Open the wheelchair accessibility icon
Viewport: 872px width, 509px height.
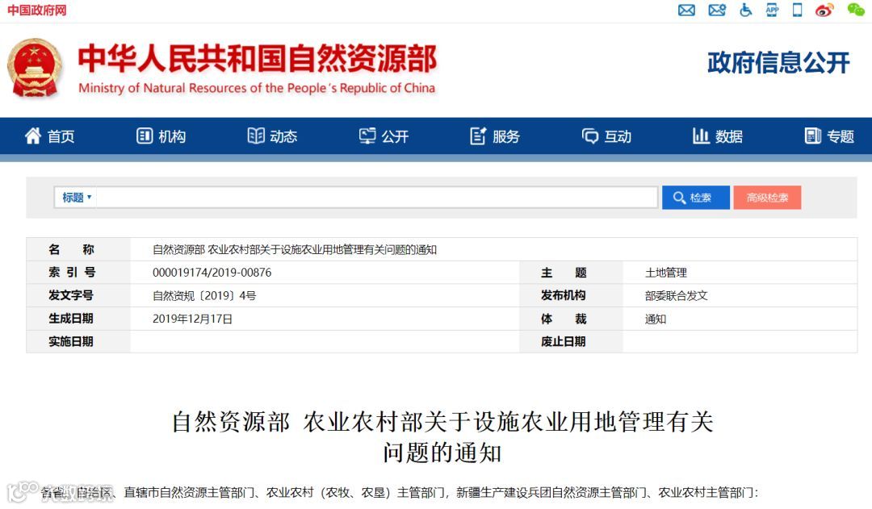[745, 10]
